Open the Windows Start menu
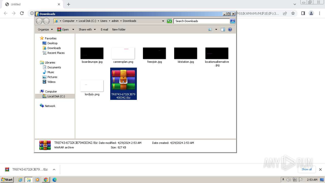325x183 pixels. click(7, 180)
